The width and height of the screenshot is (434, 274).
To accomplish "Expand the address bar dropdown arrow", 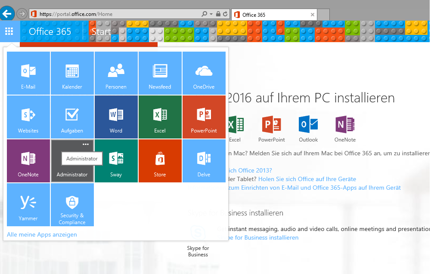I will [x=211, y=14].
